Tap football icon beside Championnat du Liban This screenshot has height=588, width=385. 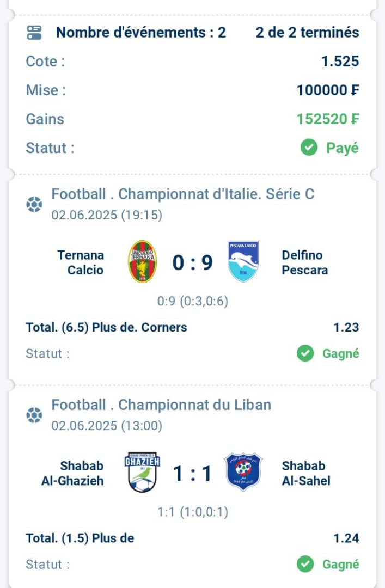click(34, 415)
